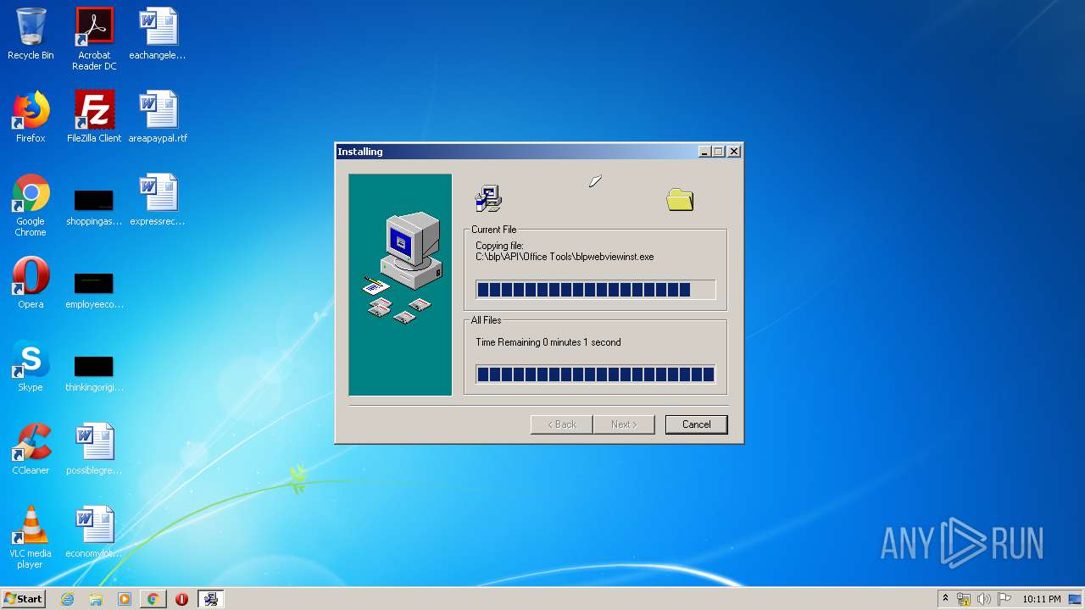
Task: Open the possiblegre Word document
Action: point(94,449)
